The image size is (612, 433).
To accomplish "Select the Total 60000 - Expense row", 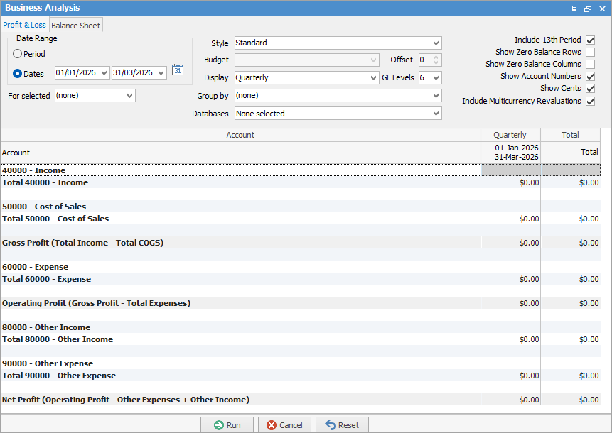I will pyautogui.click(x=301, y=279).
